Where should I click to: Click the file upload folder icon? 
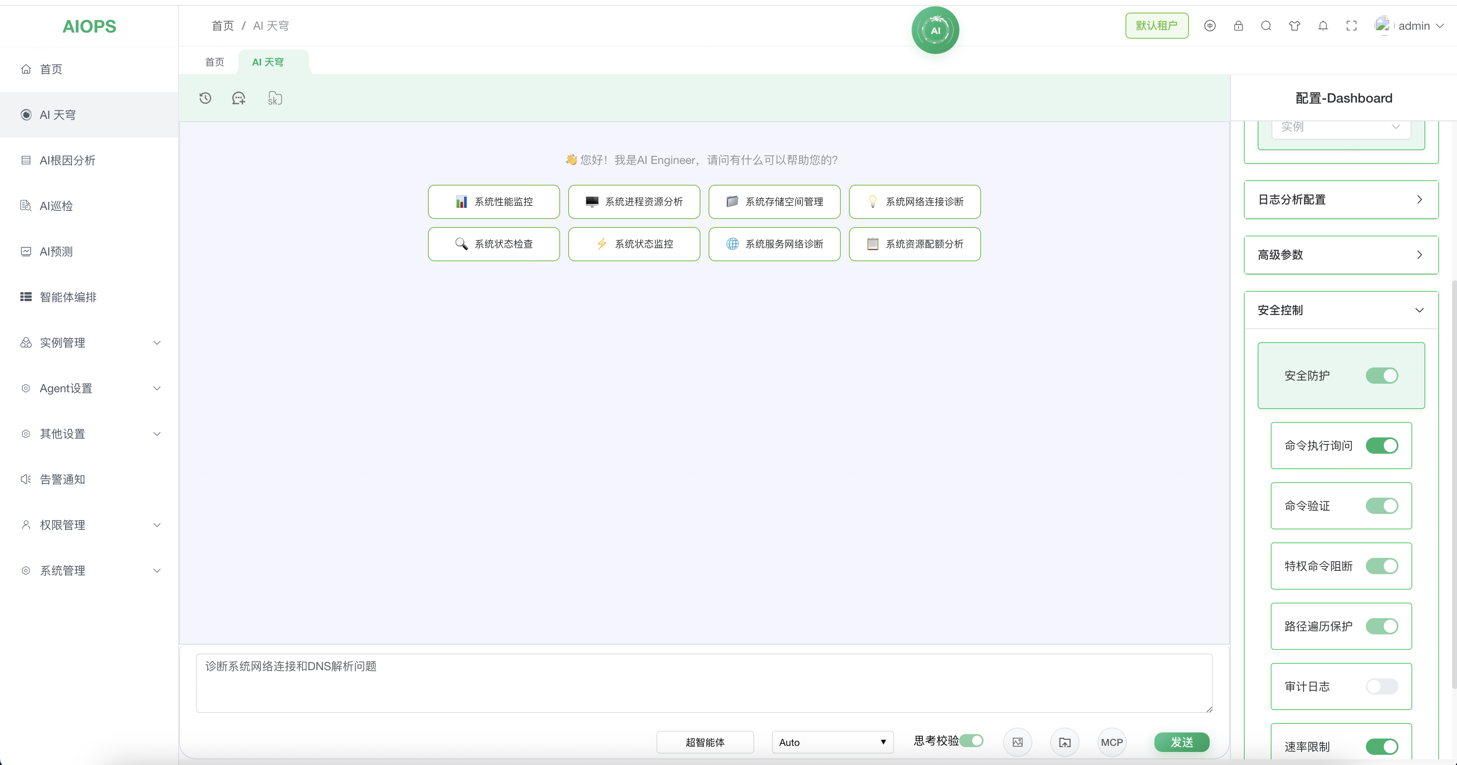click(x=1065, y=742)
